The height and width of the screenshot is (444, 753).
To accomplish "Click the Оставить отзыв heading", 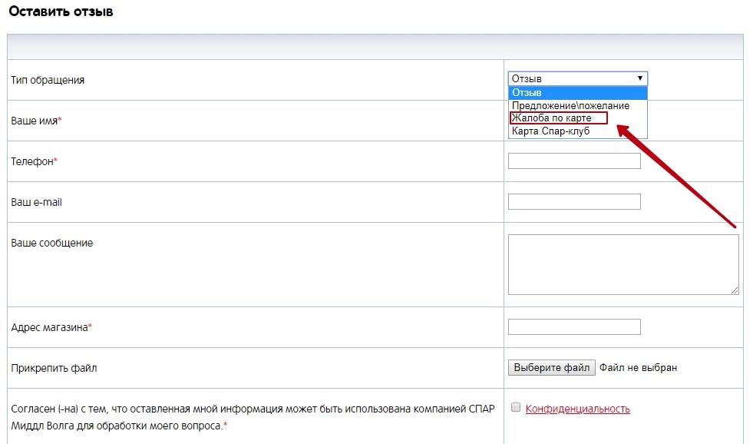I will tap(61, 12).
